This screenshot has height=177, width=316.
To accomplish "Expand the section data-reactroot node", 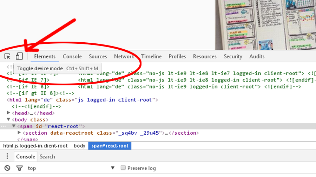I will click(19, 133).
